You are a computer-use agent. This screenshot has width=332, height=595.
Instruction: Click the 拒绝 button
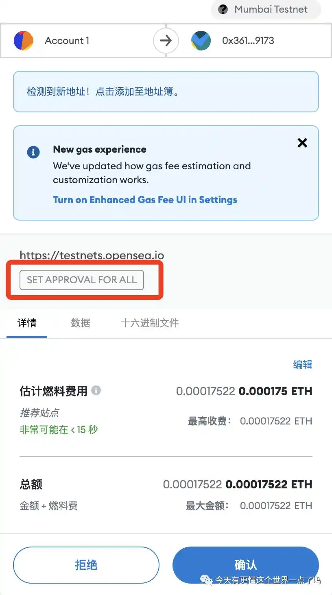(86, 565)
